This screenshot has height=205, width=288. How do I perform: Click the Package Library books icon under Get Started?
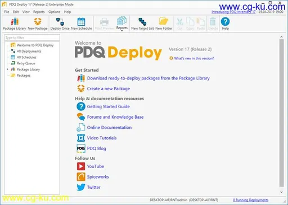click(x=81, y=78)
